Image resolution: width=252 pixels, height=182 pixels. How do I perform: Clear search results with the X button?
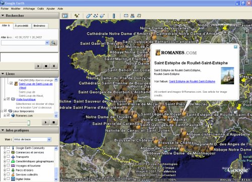(54, 66)
